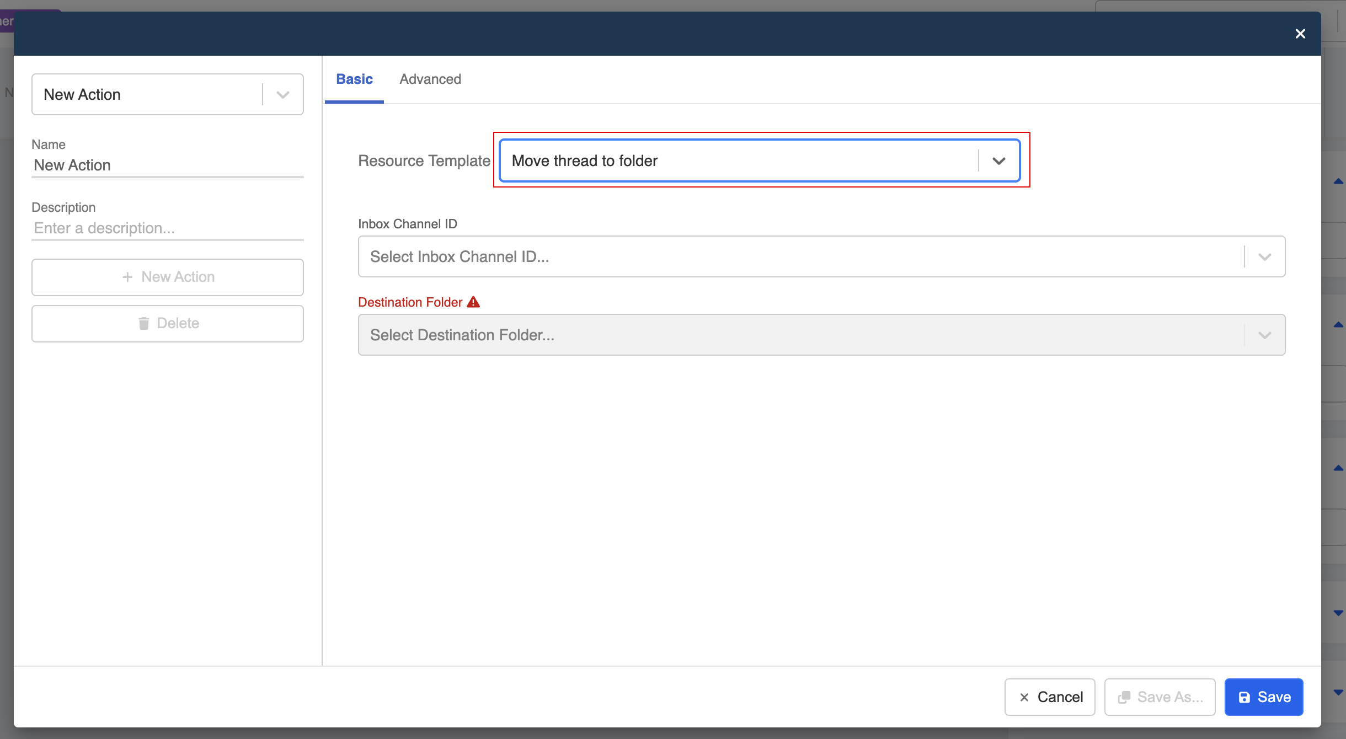Expand the Inbox Channel ID dropdown
The width and height of the screenshot is (1346, 739).
click(1264, 257)
